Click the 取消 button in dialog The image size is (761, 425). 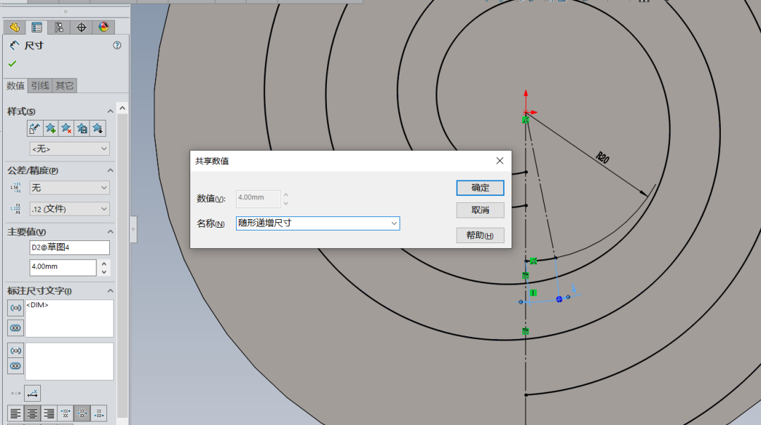(x=480, y=211)
